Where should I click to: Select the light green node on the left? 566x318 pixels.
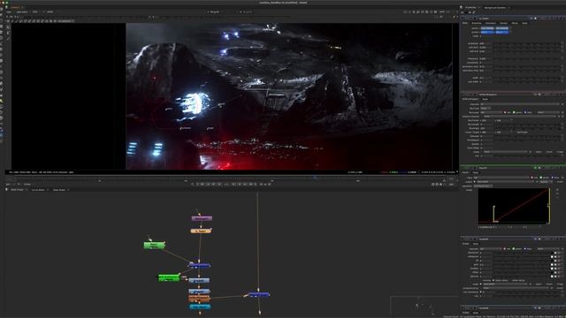tap(154, 246)
